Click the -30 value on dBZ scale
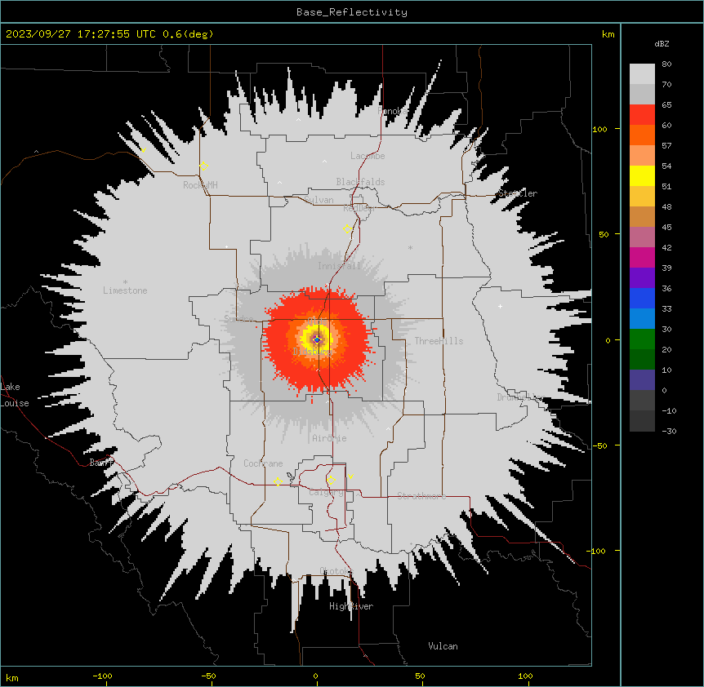The image size is (704, 687). tap(669, 431)
